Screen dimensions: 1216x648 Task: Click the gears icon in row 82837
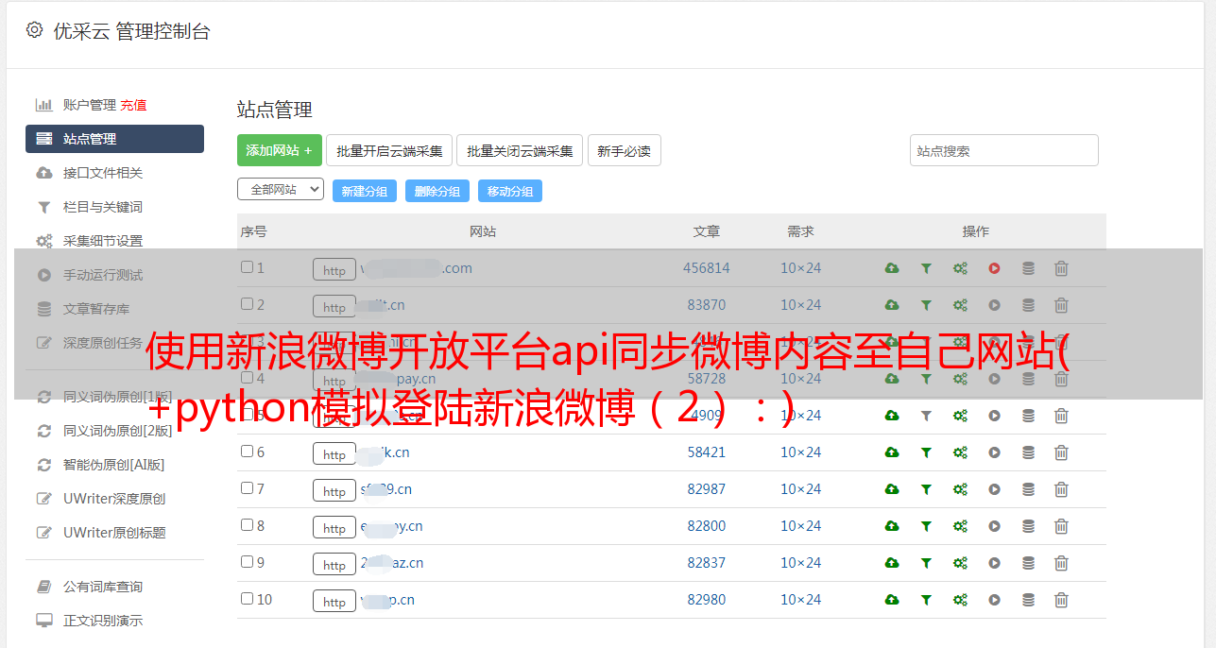(960, 563)
